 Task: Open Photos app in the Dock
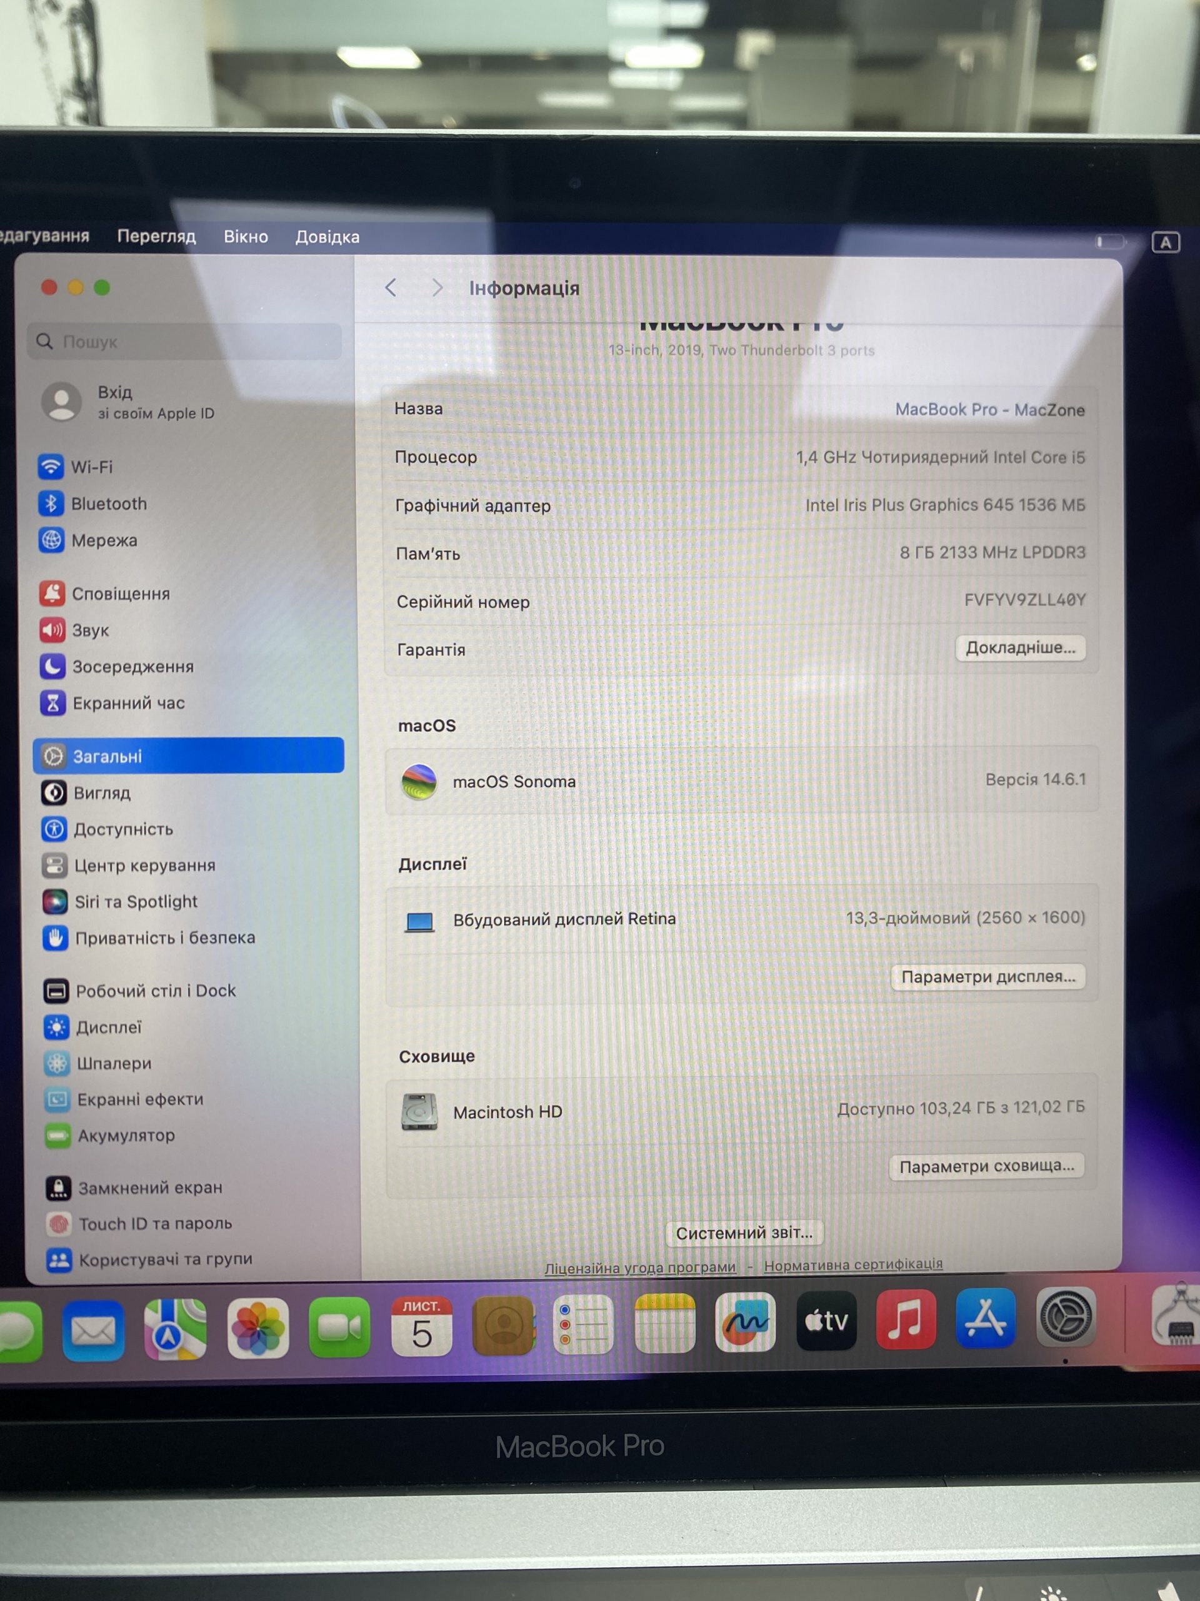point(258,1329)
